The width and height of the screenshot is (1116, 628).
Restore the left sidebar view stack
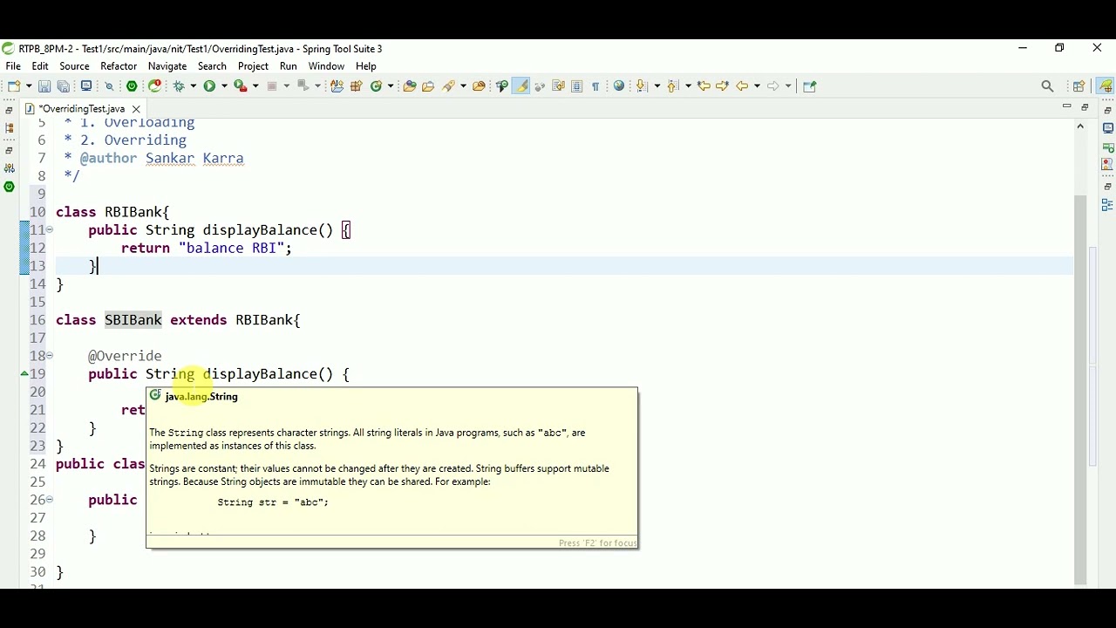(x=9, y=110)
